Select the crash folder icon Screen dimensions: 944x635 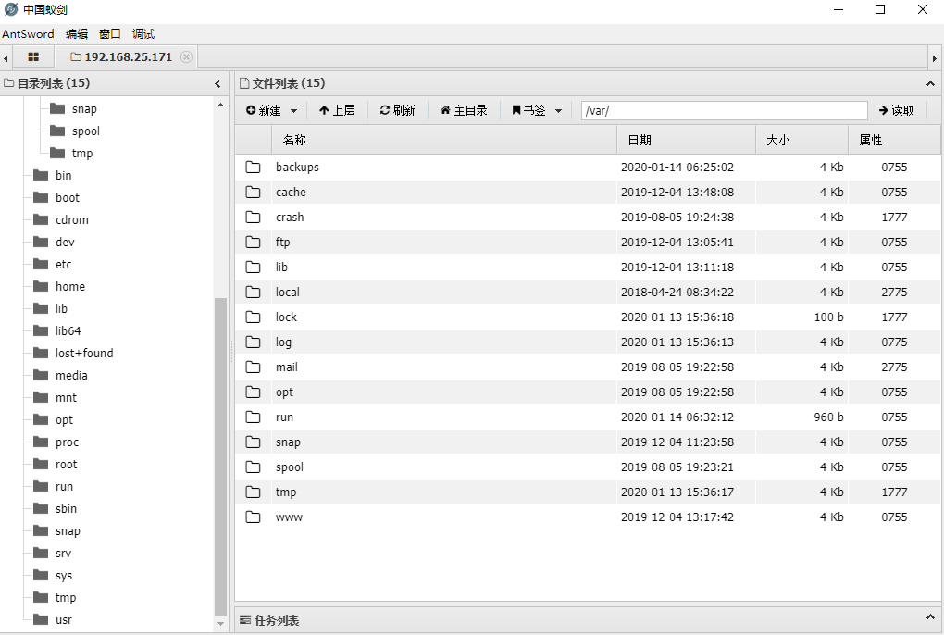pos(253,218)
